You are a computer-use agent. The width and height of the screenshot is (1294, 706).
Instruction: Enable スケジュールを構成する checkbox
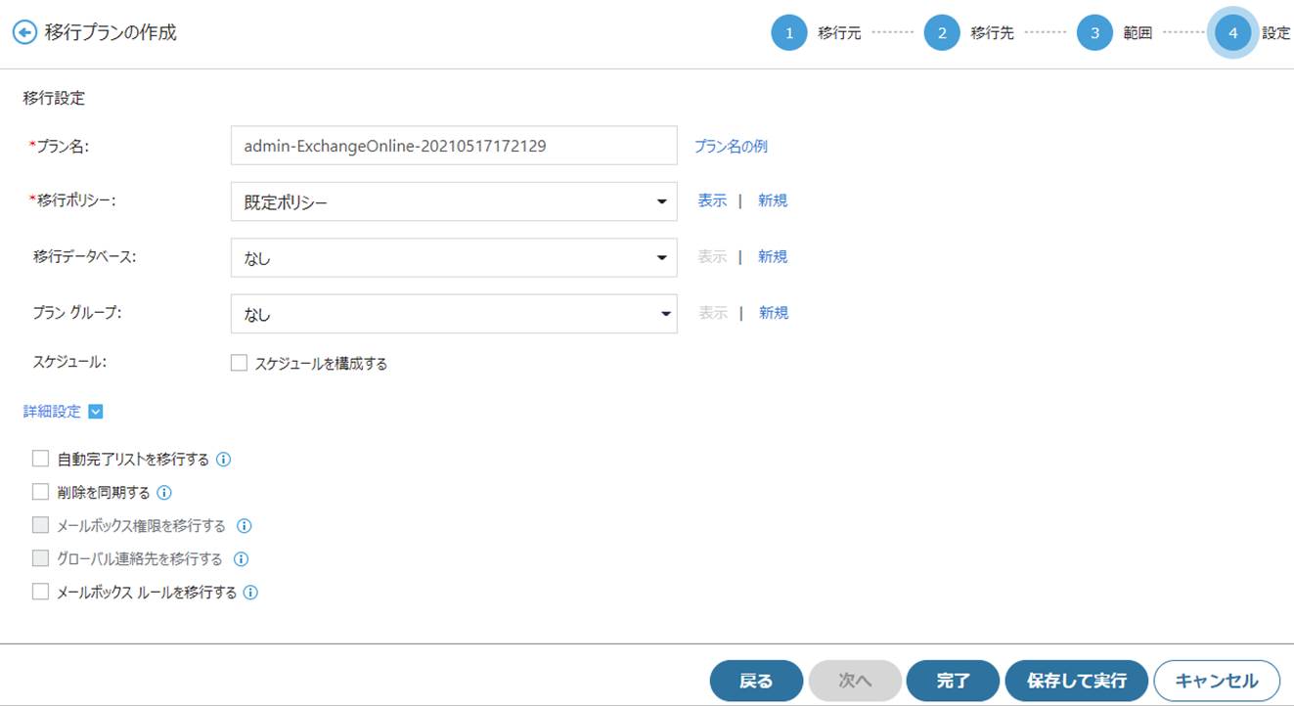pos(239,363)
